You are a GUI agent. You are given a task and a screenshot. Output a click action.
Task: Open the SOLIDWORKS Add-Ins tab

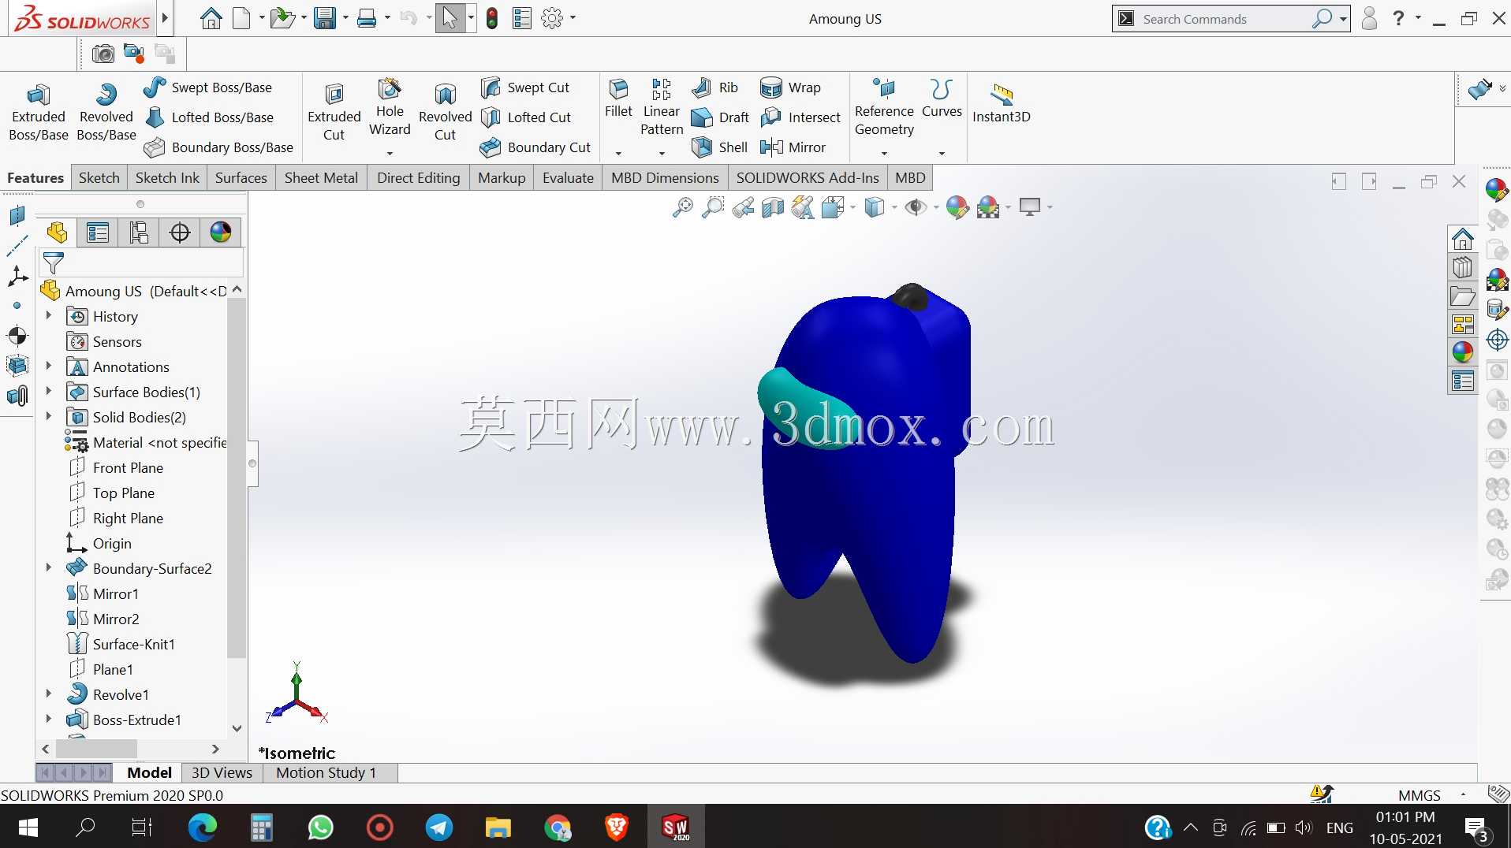click(x=808, y=178)
